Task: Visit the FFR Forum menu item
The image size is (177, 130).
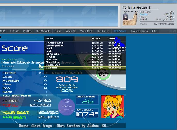Action: pyautogui.click(x=103, y=31)
